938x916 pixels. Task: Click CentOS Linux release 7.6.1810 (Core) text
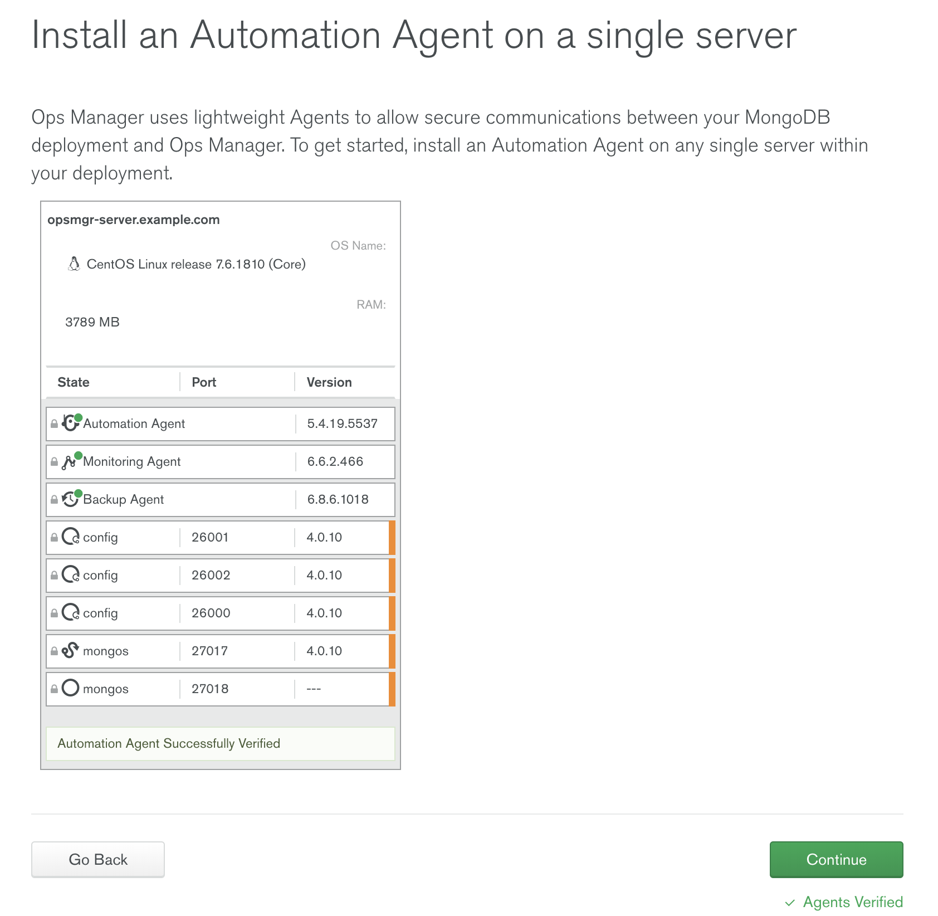click(x=196, y=264)
